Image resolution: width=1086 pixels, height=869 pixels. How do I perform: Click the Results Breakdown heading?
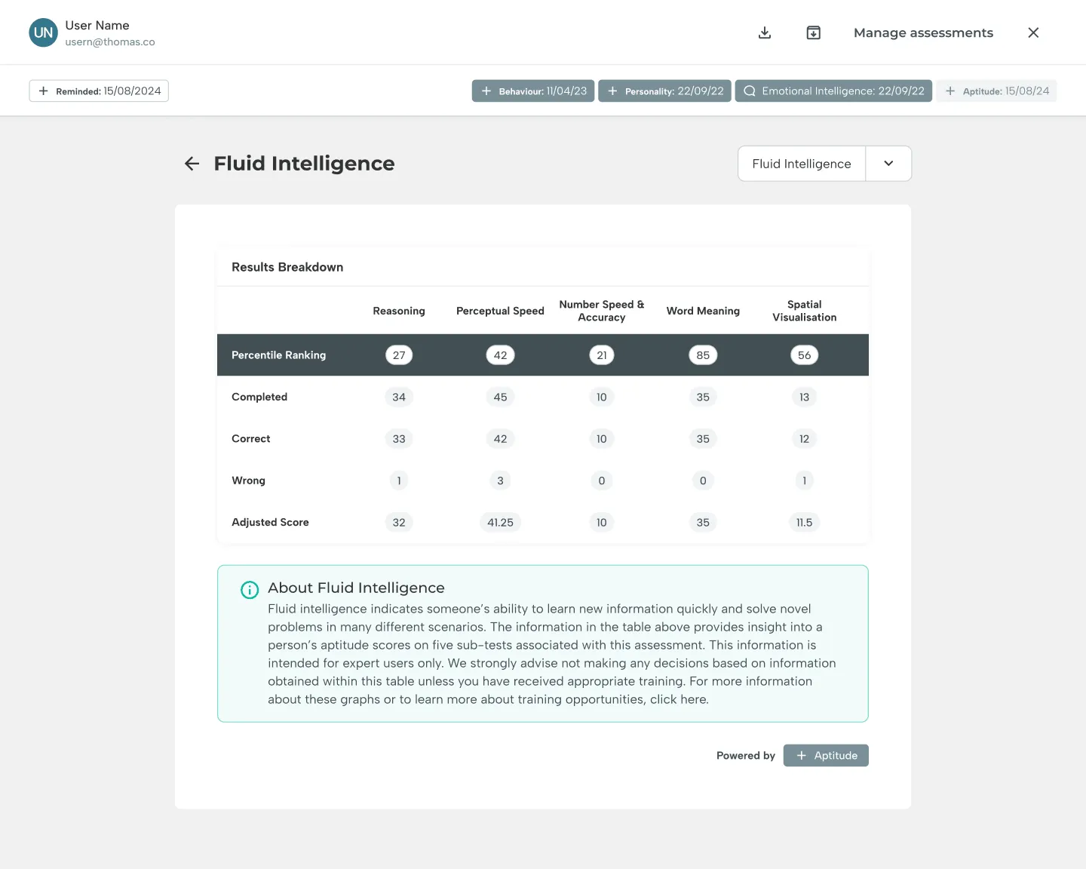pyautogui.click(x=287, y=267)
